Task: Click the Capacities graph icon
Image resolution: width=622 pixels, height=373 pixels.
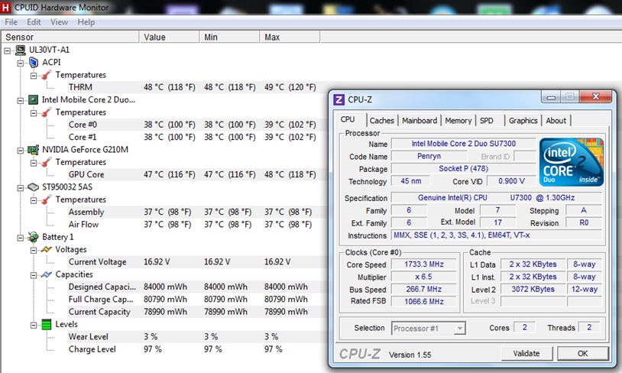Action: (x=47, y=274)
